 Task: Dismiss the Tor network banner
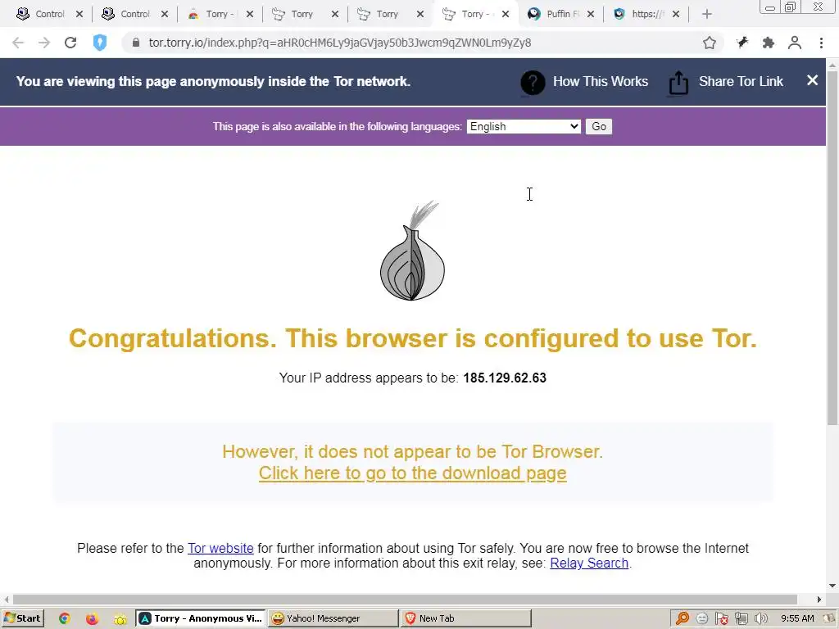click(x=812, y=80)
